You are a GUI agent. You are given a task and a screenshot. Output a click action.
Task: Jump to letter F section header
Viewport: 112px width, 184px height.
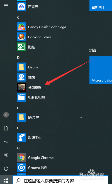pos(18,128)
